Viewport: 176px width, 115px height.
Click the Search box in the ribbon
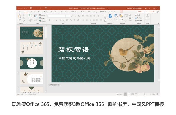[x=112, y=12]
